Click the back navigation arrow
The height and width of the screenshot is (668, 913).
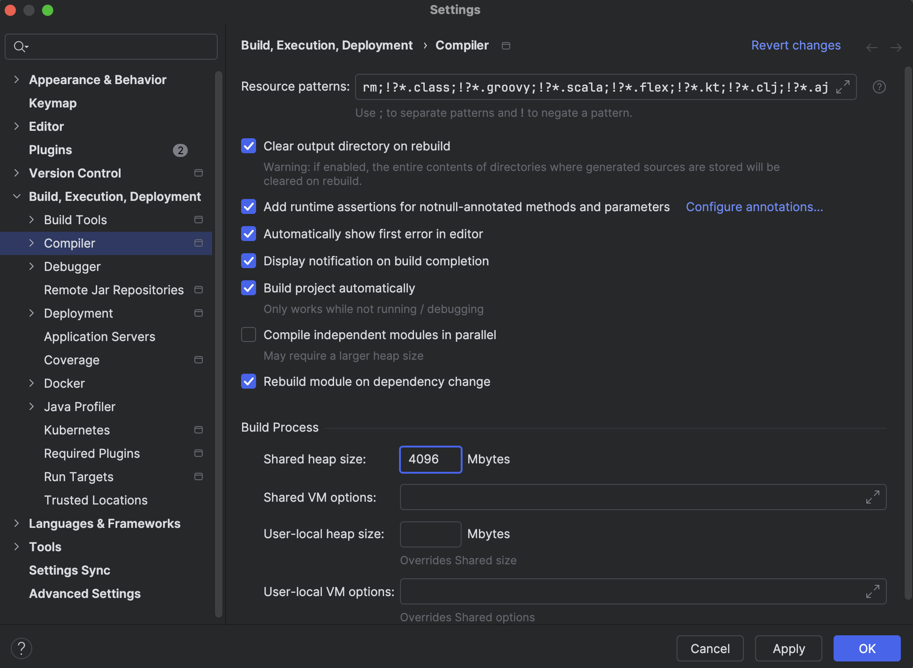[871, 48]
